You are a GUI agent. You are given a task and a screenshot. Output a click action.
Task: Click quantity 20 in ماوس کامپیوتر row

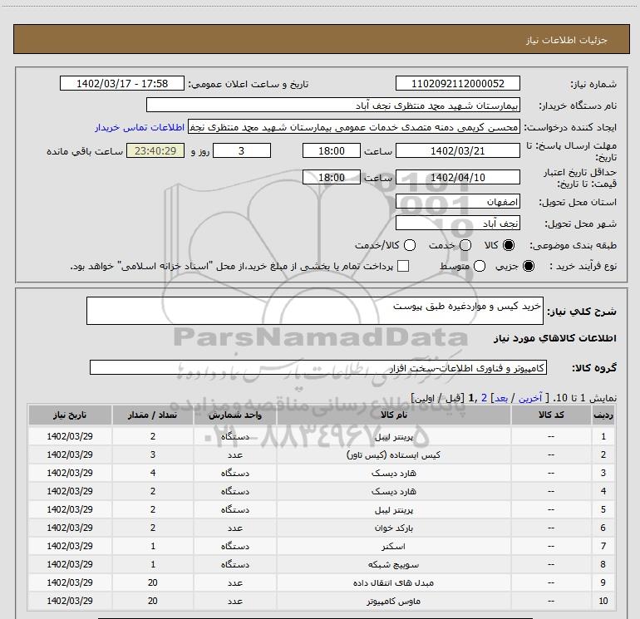pyautogui.click(x=153, y=601)
